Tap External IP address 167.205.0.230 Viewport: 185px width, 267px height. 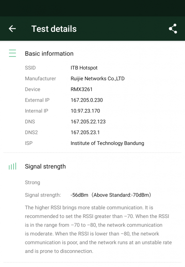pos(87,100)
